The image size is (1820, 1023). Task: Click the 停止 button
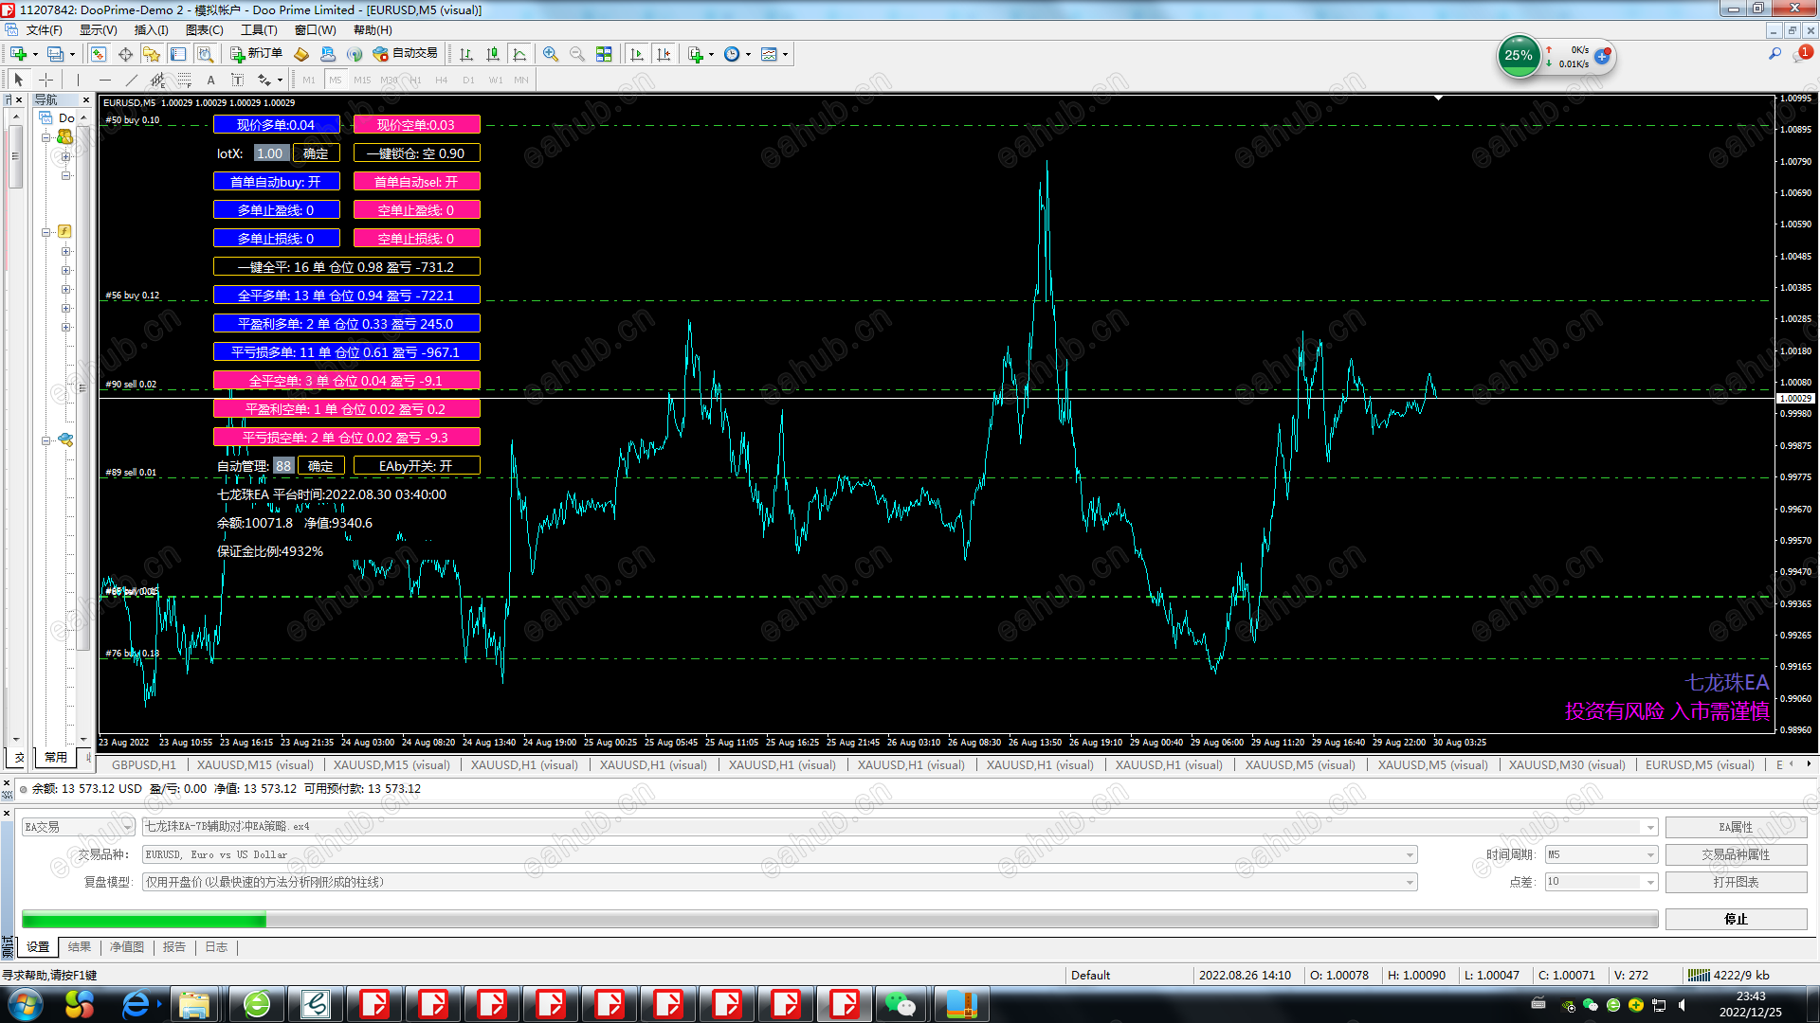1736,919
